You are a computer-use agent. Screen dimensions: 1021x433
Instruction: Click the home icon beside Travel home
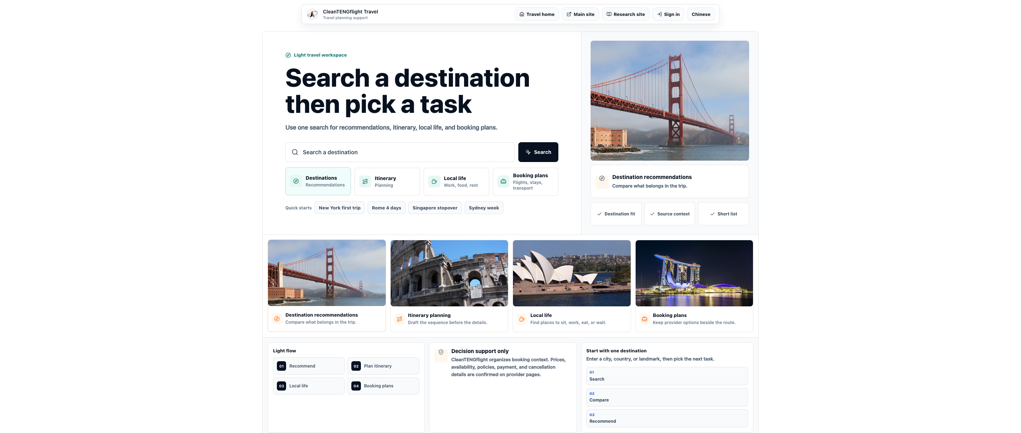click(x=522, y=14)
